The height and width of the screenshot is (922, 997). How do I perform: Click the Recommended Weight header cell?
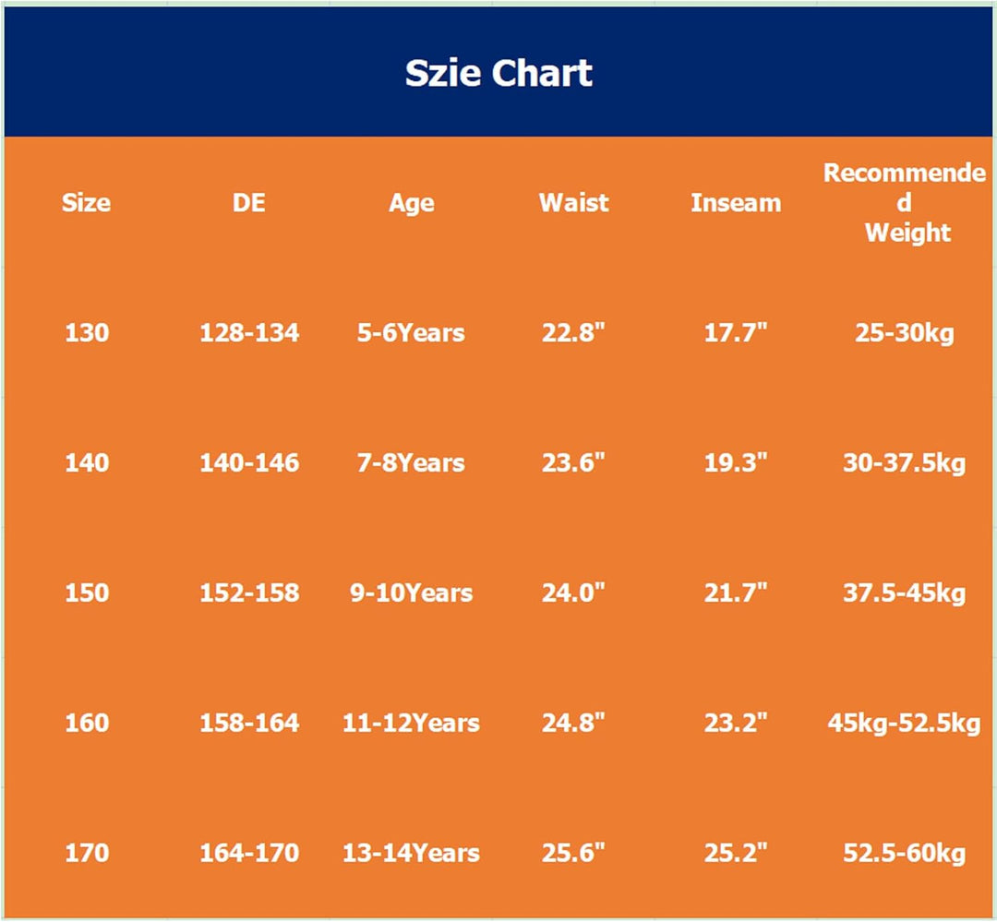pos(904,203)
